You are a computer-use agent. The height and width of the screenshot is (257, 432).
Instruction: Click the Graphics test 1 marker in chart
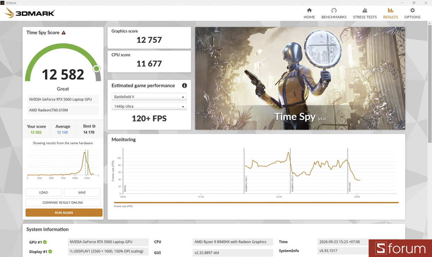246,184
